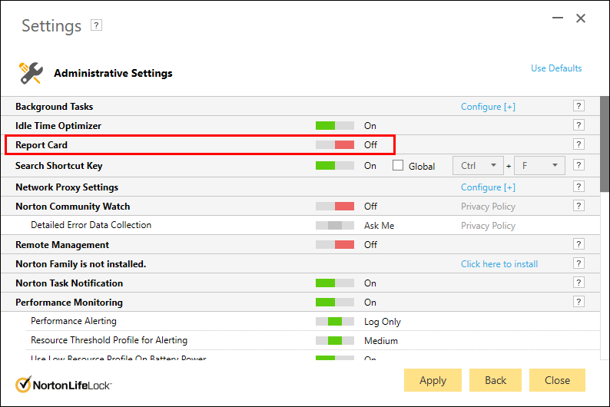
Task: Open help for Norton Community Watch
Action: point(579,206)
